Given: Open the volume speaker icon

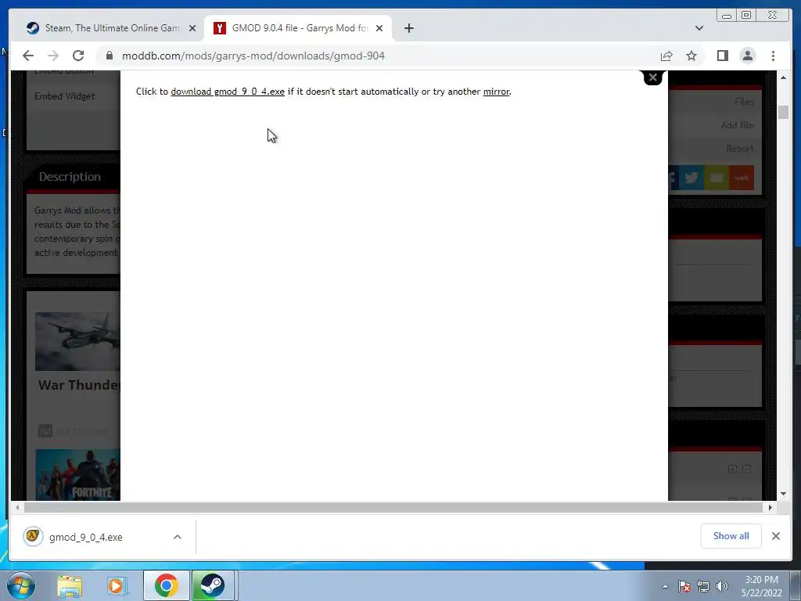Looking at the screenshot, I should [722, 586].
